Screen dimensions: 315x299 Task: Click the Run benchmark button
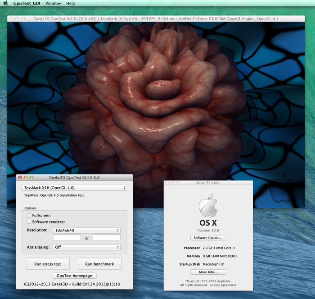99,264
